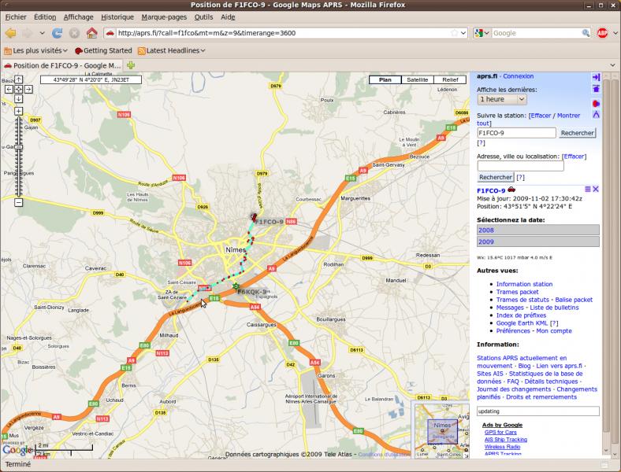Return map to last result center button
Image resolution: width=621 pixels, height=472 pixels.
[19, 90]
